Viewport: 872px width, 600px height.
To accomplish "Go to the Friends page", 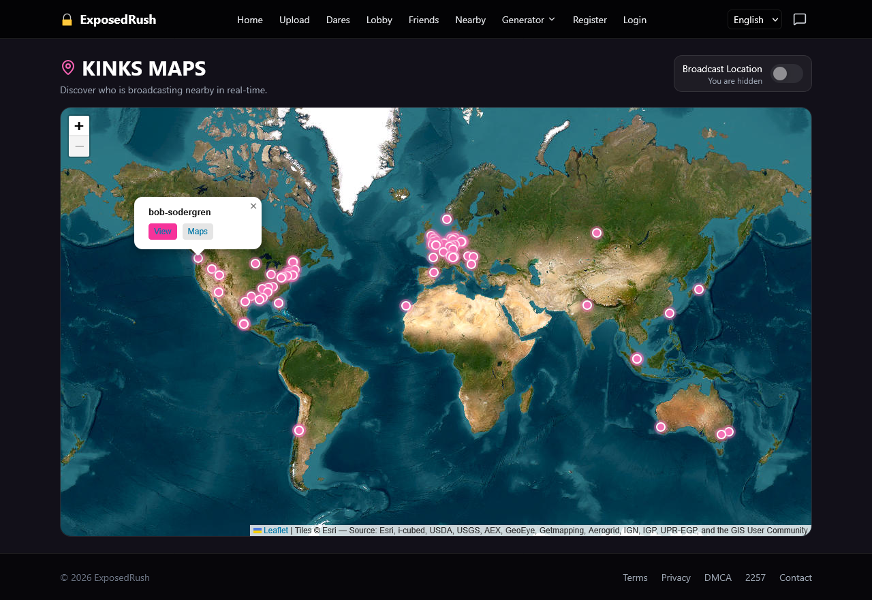I will (x=424, y=20).
